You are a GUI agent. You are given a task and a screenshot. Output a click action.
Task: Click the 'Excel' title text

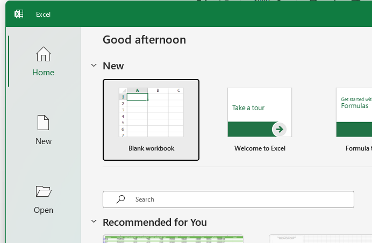[43, 15]
